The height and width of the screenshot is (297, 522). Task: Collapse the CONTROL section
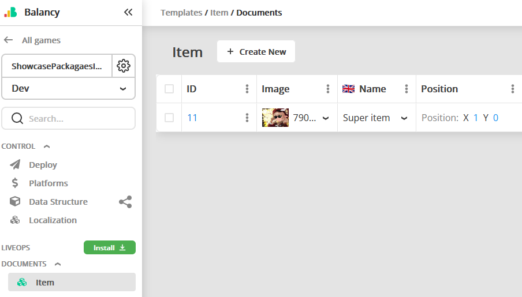(x=47, y=146)
